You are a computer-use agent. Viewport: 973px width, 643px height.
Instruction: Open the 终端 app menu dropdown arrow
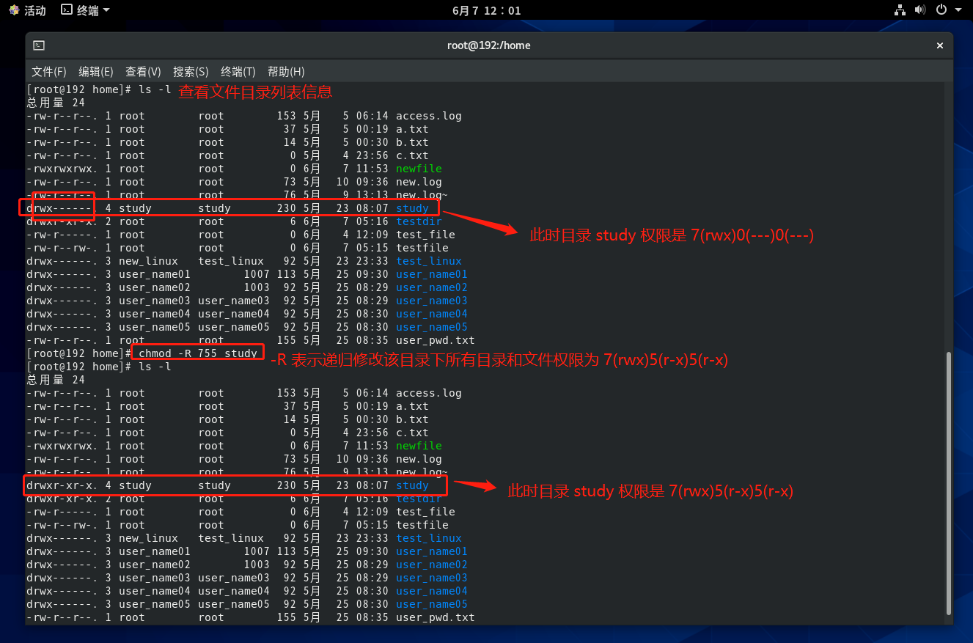coord(106,10)
